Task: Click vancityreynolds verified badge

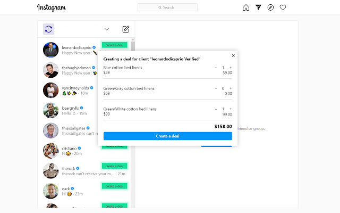Action: pyautogui.click(x=91, y=88)
